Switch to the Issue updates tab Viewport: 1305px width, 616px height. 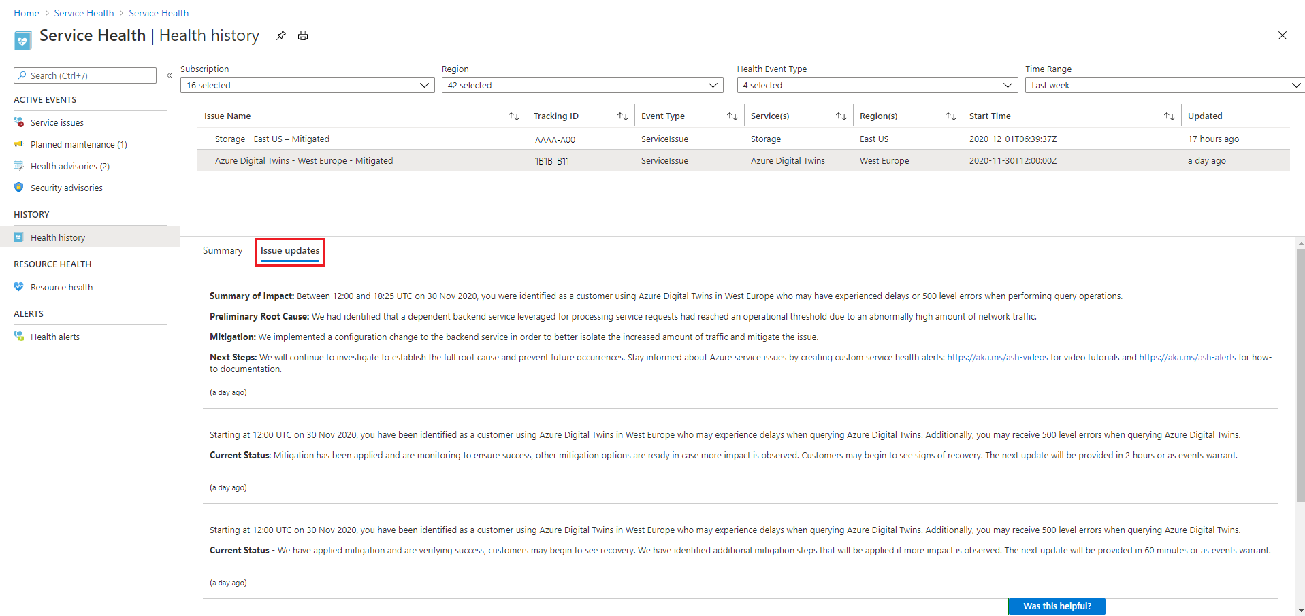[x=290, y=251]
